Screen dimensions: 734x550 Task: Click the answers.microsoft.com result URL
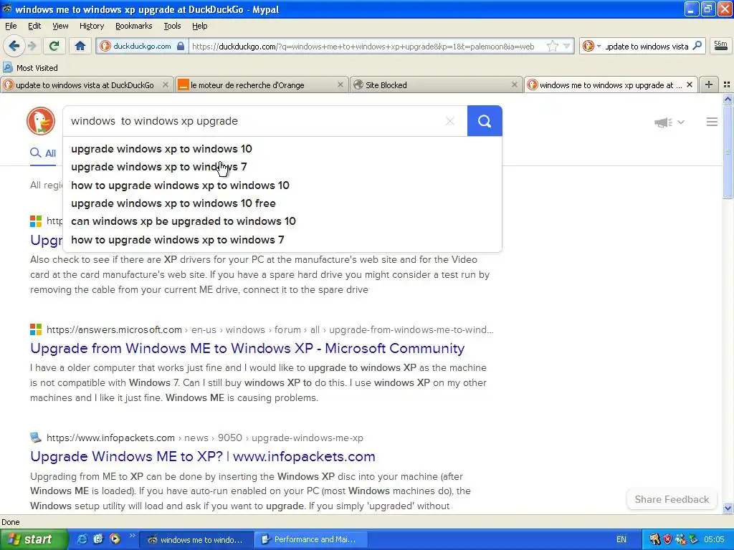(270, 329)
